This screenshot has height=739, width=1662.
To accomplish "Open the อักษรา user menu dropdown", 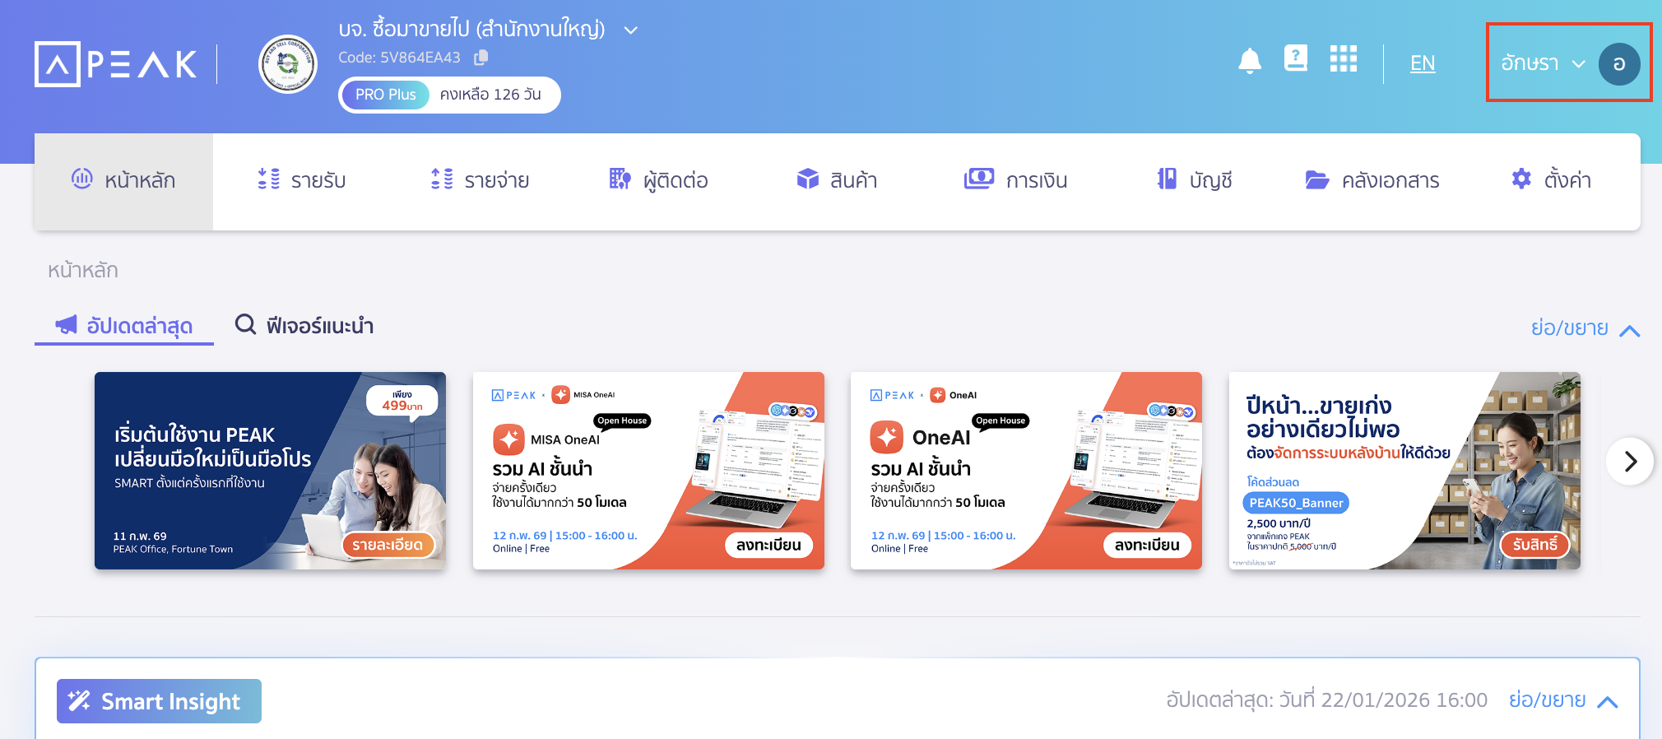I will 1543,63.
